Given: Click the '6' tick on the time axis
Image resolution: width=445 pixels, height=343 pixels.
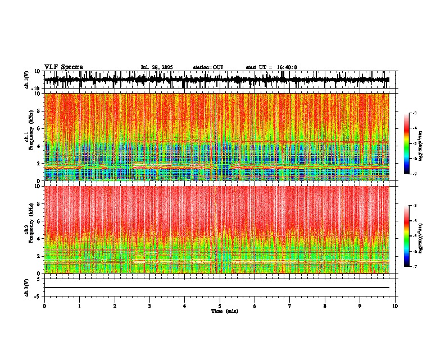Looking at the screenshot, I should point(255,306).
